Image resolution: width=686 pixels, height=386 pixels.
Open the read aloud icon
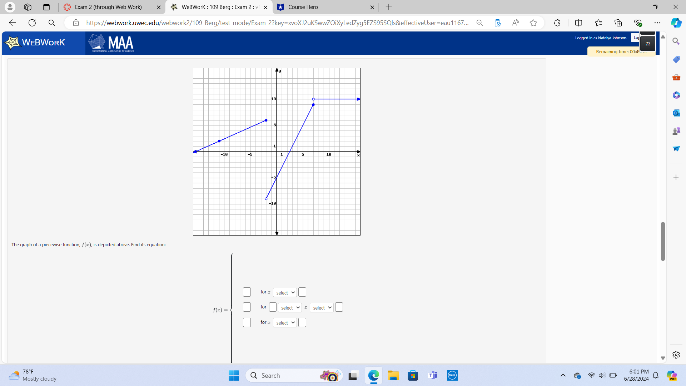tap(515, 23)
